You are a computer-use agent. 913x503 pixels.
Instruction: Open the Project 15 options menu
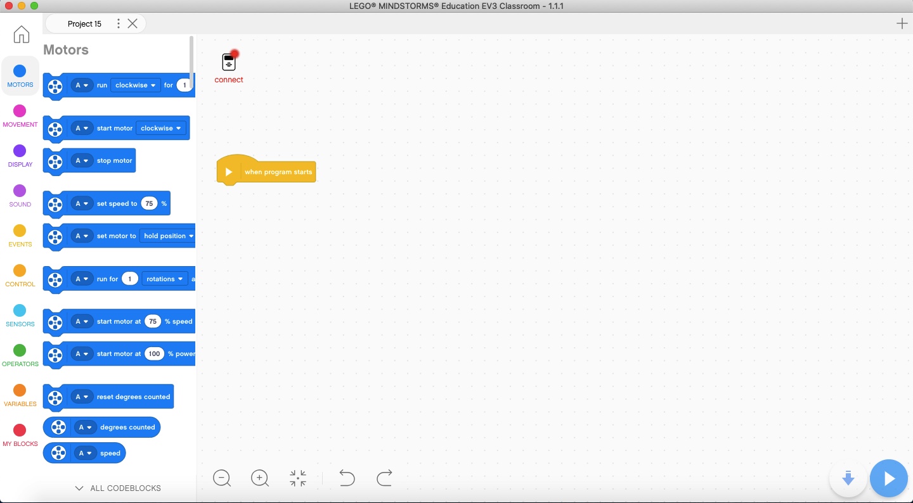[x=118, y=23]
